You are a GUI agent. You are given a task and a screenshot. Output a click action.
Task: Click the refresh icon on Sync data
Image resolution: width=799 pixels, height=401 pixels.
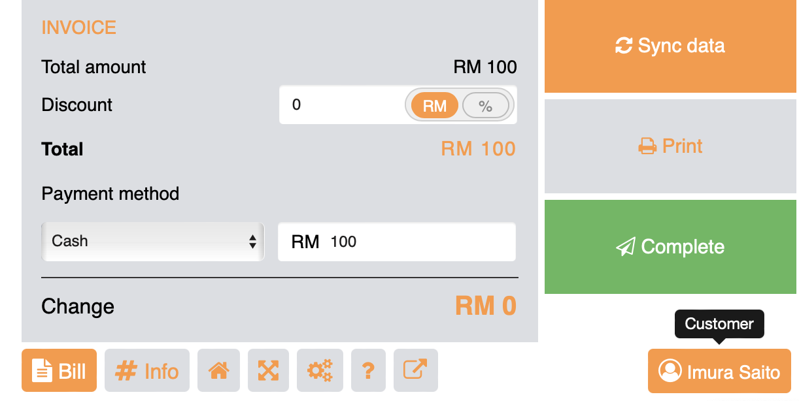tap(624, 46)
